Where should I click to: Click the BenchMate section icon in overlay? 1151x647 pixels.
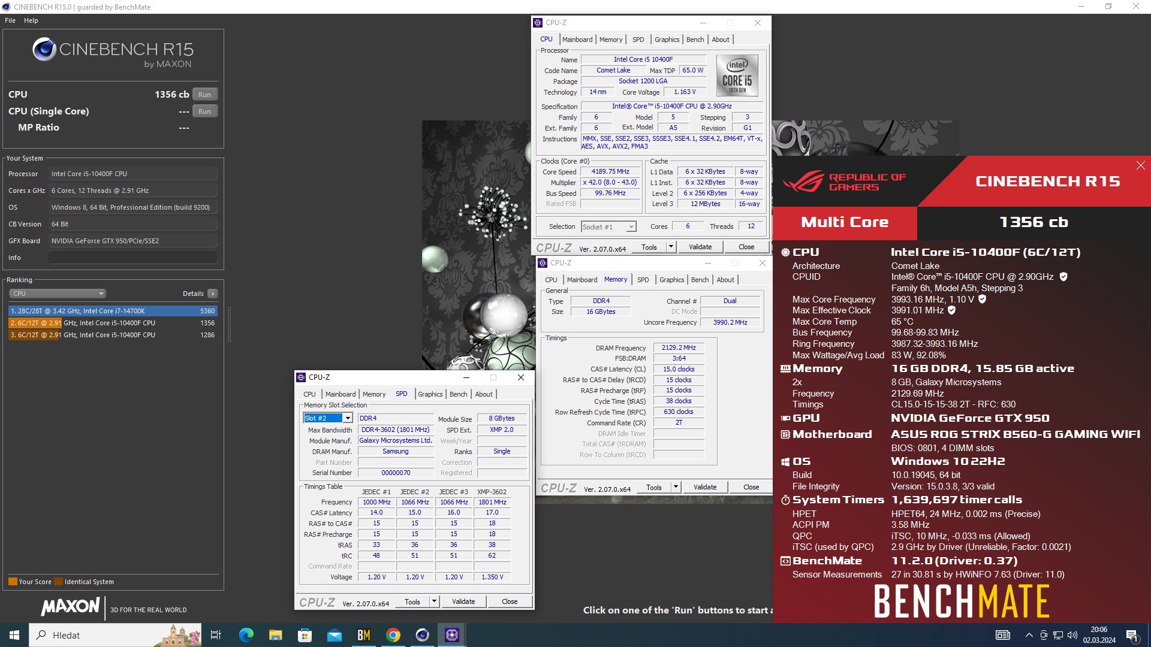coord(785,561)
